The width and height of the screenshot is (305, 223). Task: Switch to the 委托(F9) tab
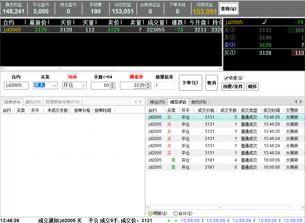(x=33, y=102)
